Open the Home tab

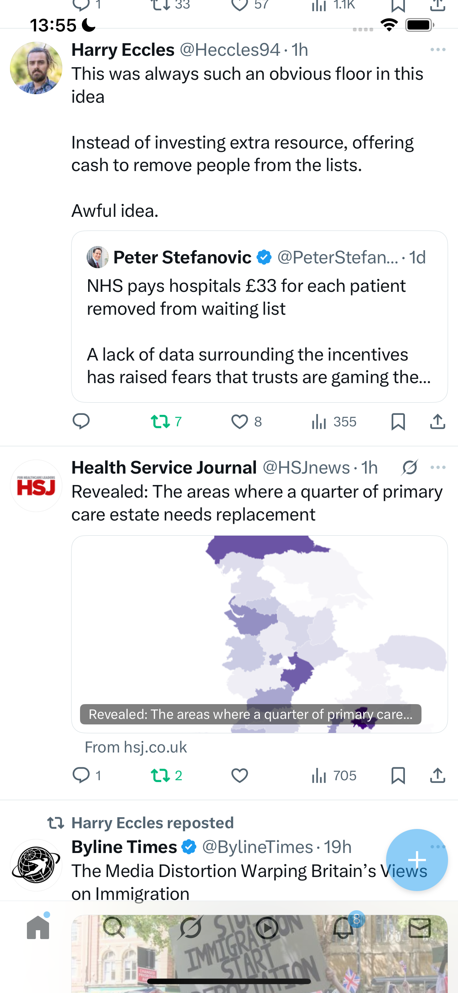[38, 928]
